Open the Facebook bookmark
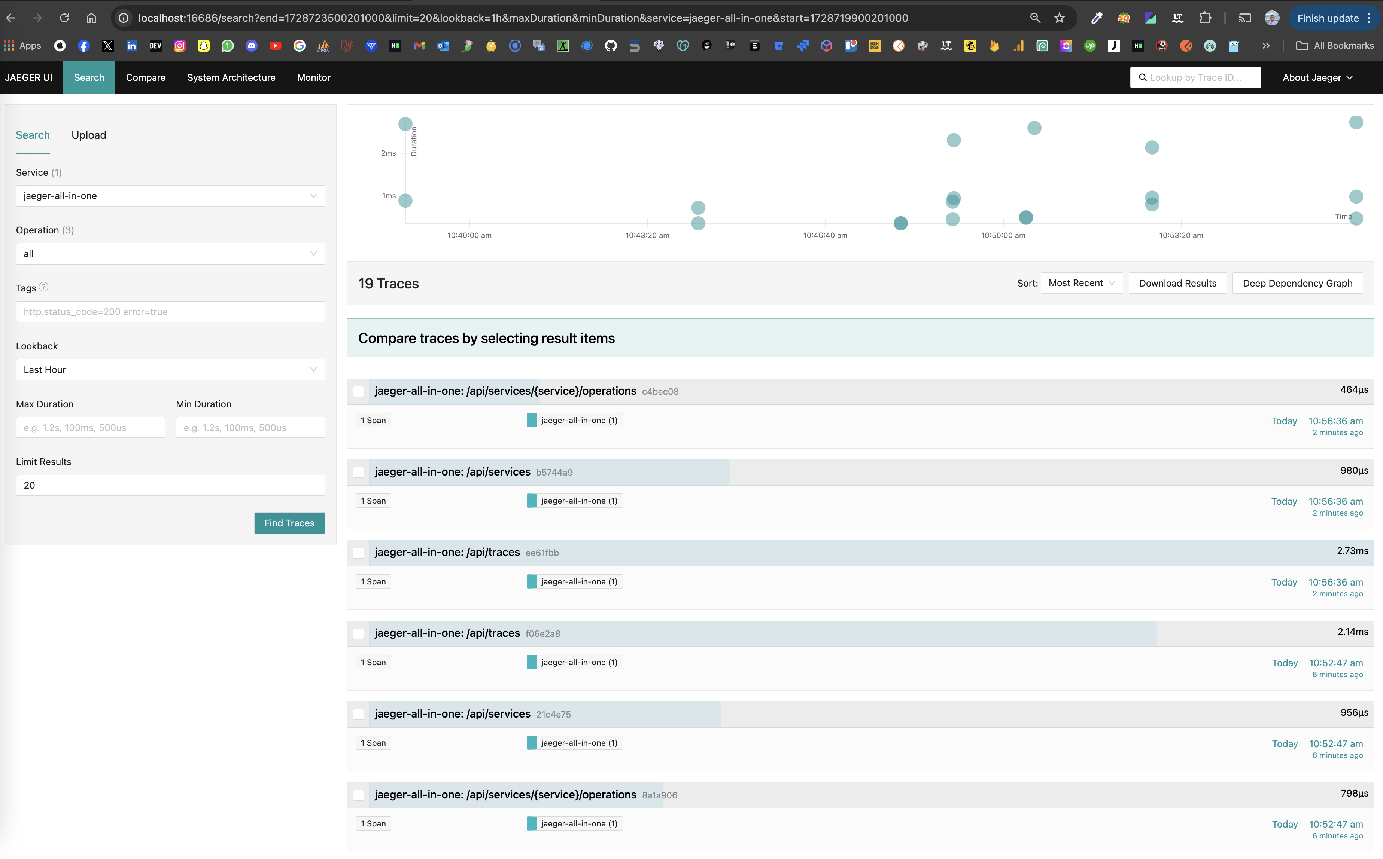The height and width of the screenshot is (859, 1383). coord(83,45)
